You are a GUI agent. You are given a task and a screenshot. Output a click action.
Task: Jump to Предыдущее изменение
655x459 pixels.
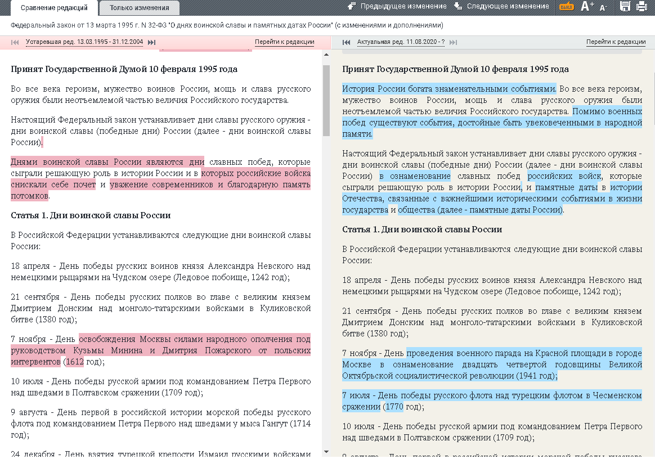397,6
